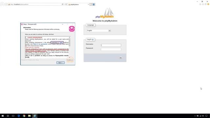Focus the localhost address bar

pyautogui.click(x=35, y=4)
